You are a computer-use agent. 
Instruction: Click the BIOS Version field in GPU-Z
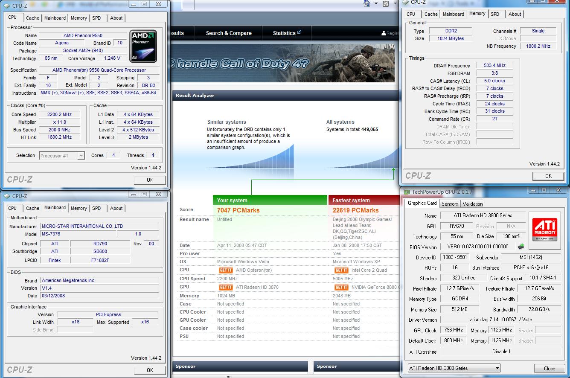tap(477, 247)
